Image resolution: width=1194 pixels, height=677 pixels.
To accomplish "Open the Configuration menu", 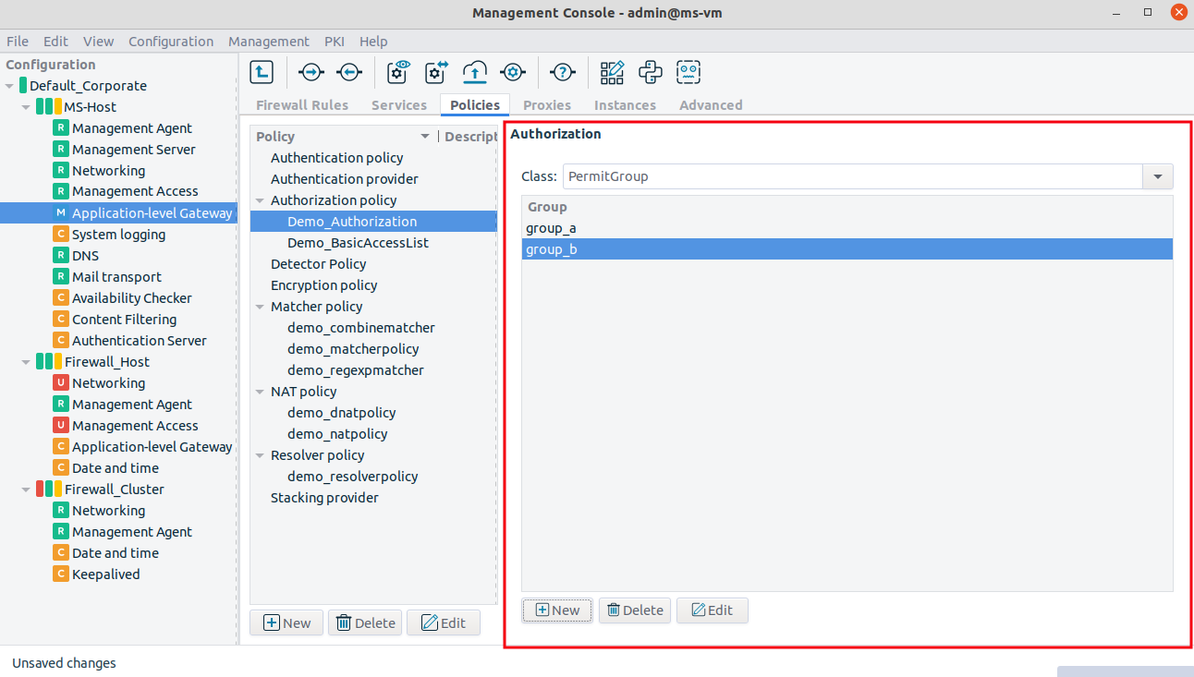I will tap(171, 41).
